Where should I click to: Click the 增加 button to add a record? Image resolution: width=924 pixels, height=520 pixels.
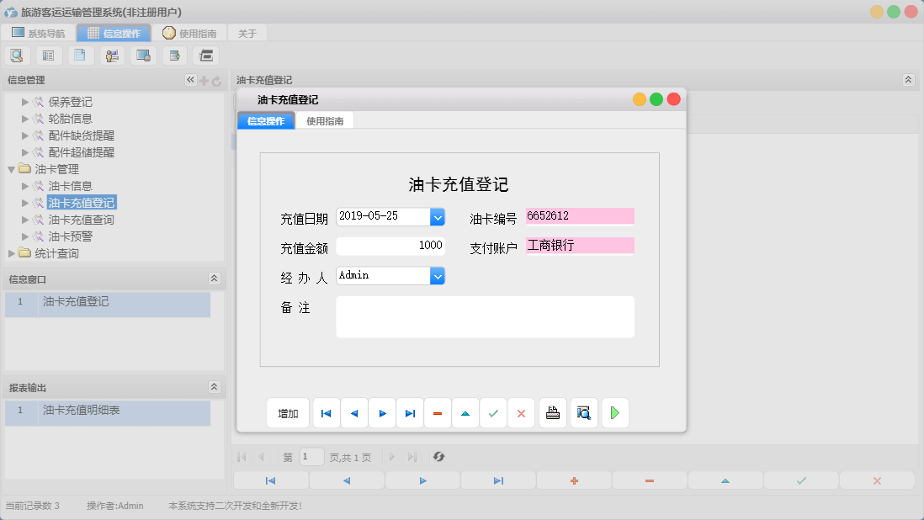click(x=288, y=412)
